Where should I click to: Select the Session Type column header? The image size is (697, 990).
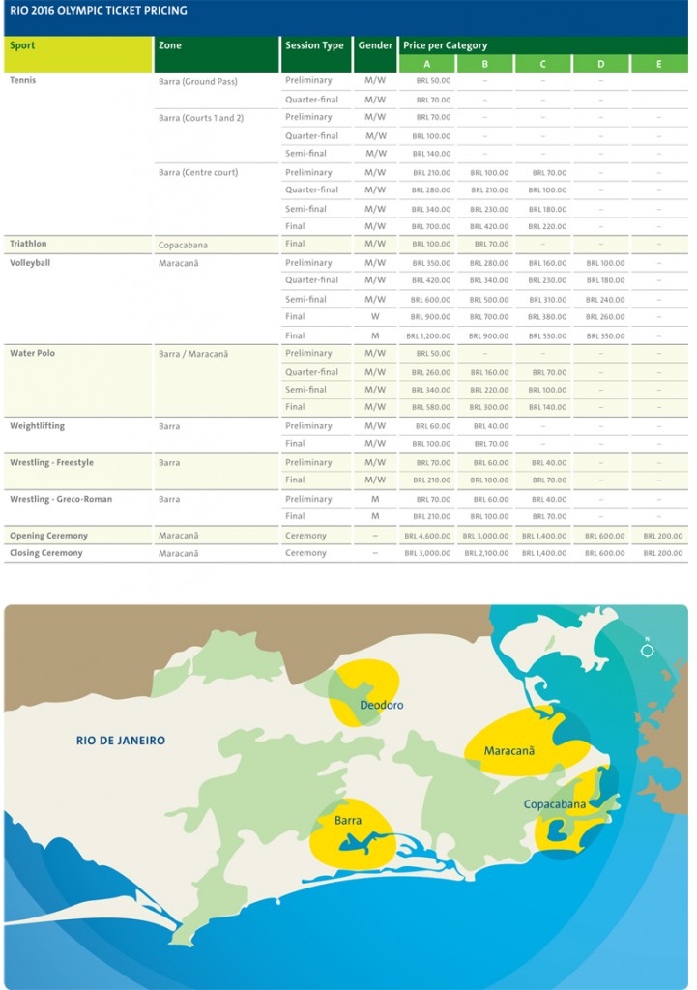[x=314, y=45]
